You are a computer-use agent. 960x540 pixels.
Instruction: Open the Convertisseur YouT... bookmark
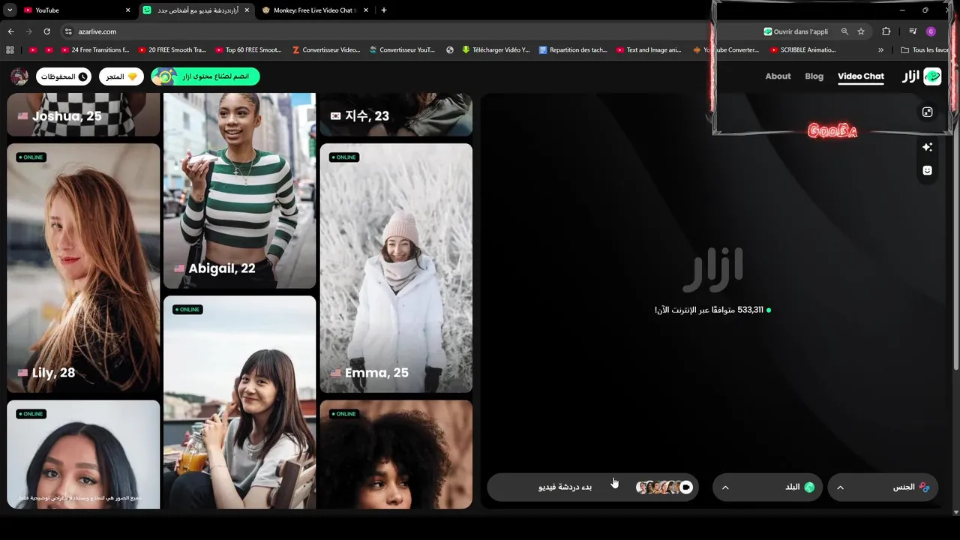(x=402, y=50)
